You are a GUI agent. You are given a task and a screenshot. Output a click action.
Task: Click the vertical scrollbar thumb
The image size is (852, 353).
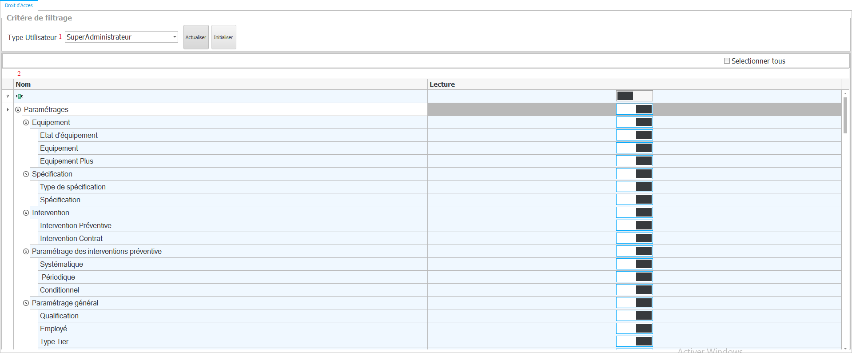pyautogui.click(x=845, y=116)
